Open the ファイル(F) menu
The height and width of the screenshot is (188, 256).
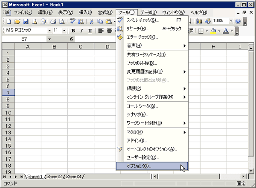23,12
